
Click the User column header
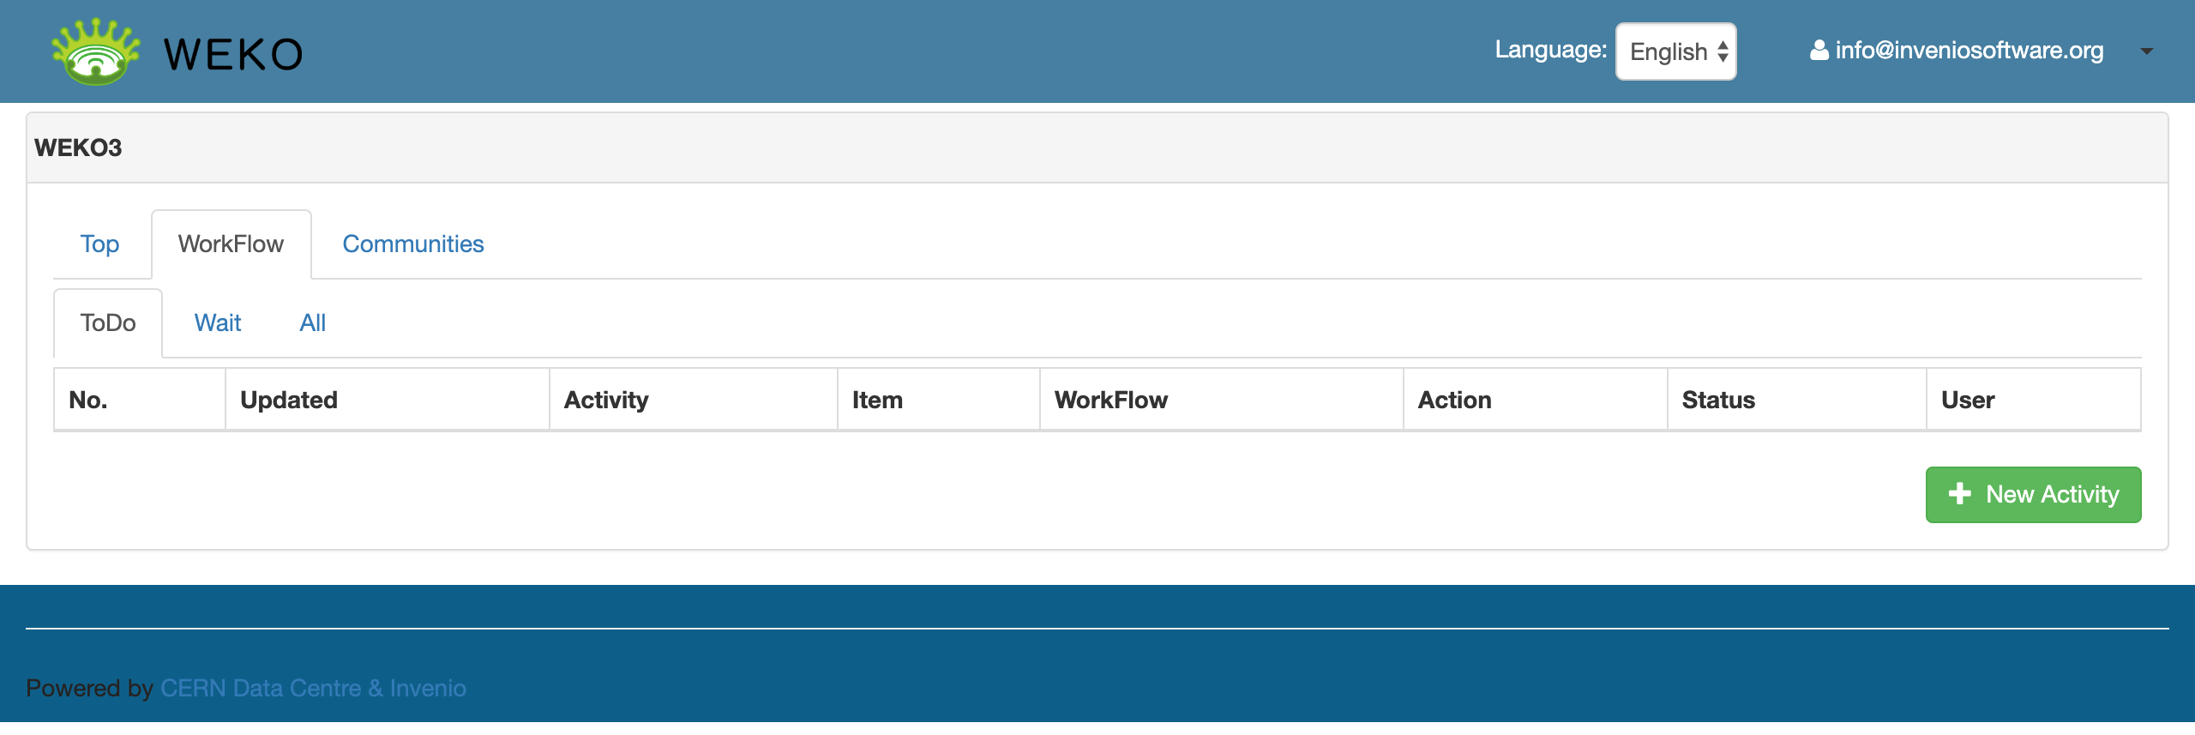1968,401
